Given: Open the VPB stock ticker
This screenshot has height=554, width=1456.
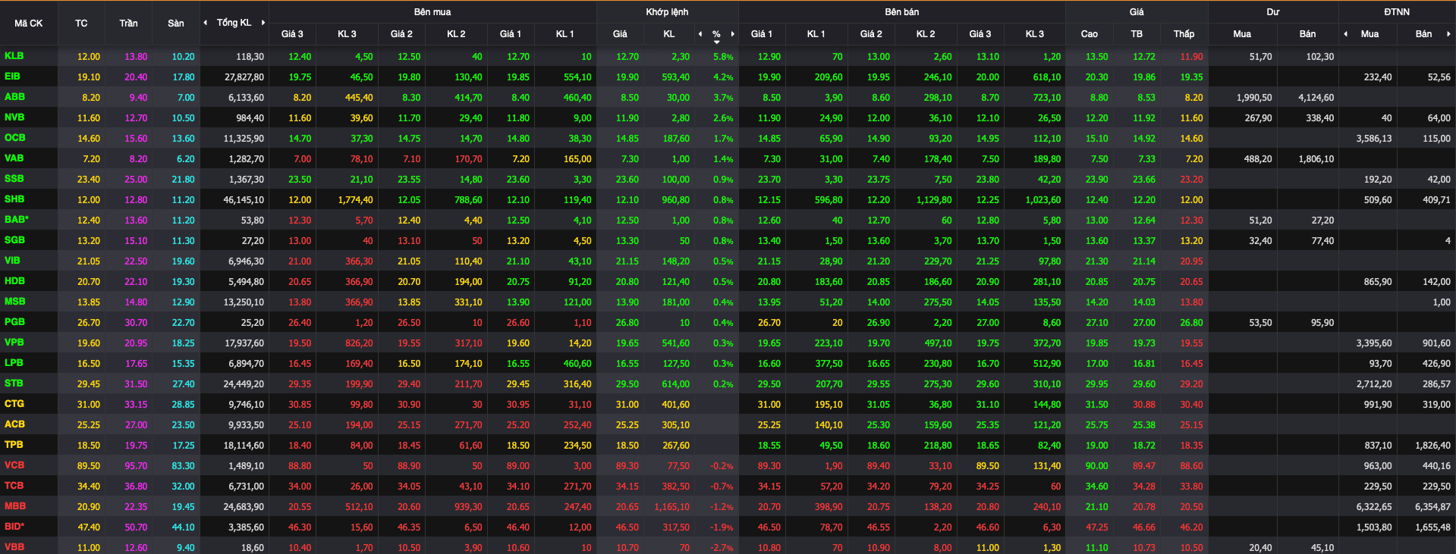Looking at the screenshot, I should point(14,343).
